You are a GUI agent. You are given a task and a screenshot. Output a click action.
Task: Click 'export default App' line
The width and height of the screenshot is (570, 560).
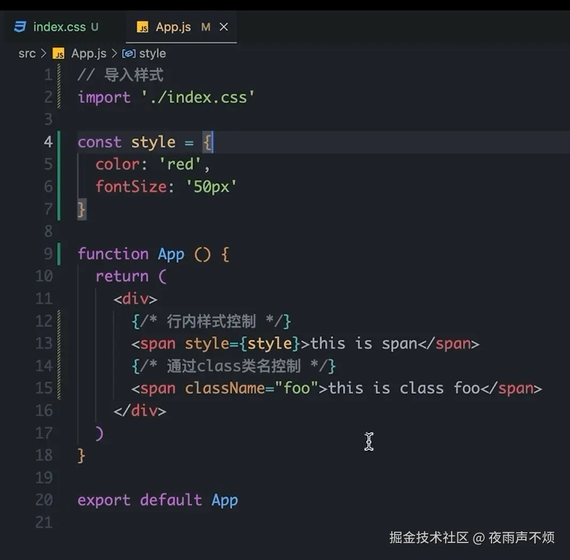pos(158,500)
